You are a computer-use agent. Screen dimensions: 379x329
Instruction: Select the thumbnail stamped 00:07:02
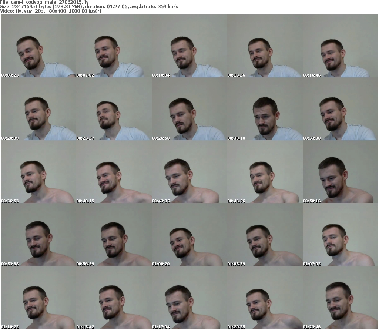[114, 46]
